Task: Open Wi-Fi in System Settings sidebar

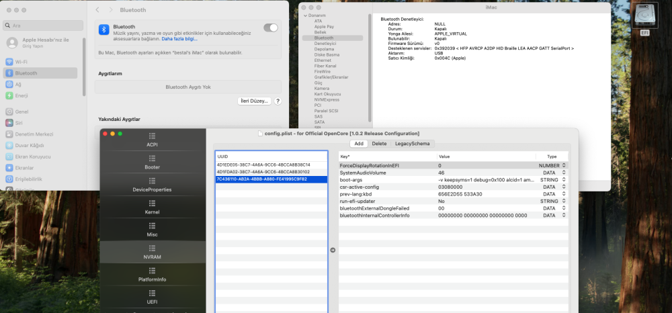Action: point(41,62)
